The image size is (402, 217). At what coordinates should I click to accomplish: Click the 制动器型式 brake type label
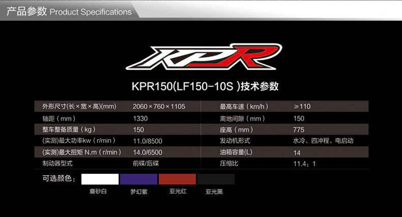pyautogui.click(x=57, y=163)
